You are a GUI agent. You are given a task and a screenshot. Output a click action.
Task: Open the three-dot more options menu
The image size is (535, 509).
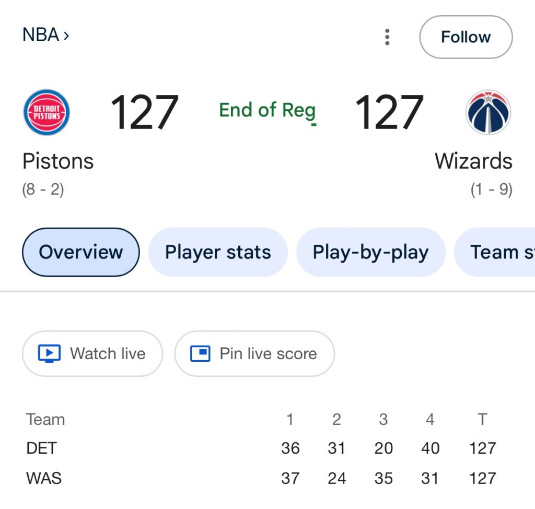pyautogui.click(x=387, y=37)
